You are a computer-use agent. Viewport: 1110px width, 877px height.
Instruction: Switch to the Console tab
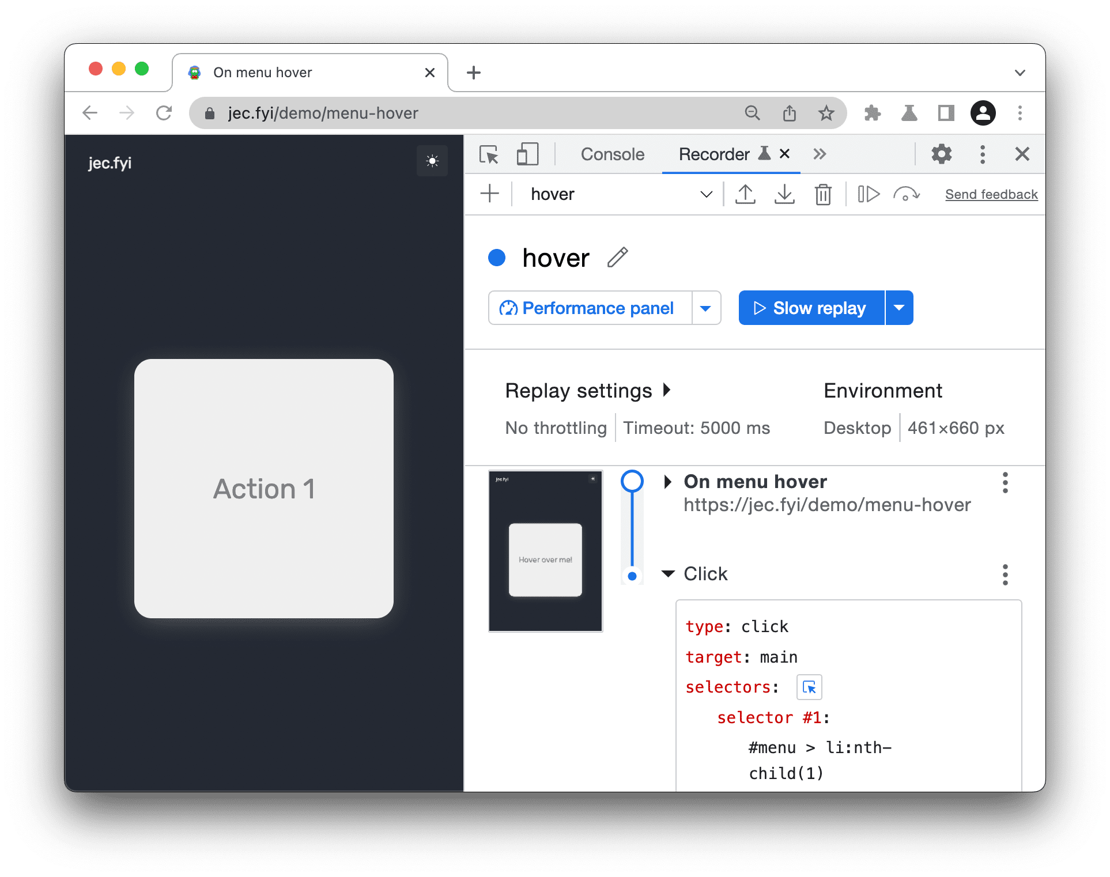point(611,155)
